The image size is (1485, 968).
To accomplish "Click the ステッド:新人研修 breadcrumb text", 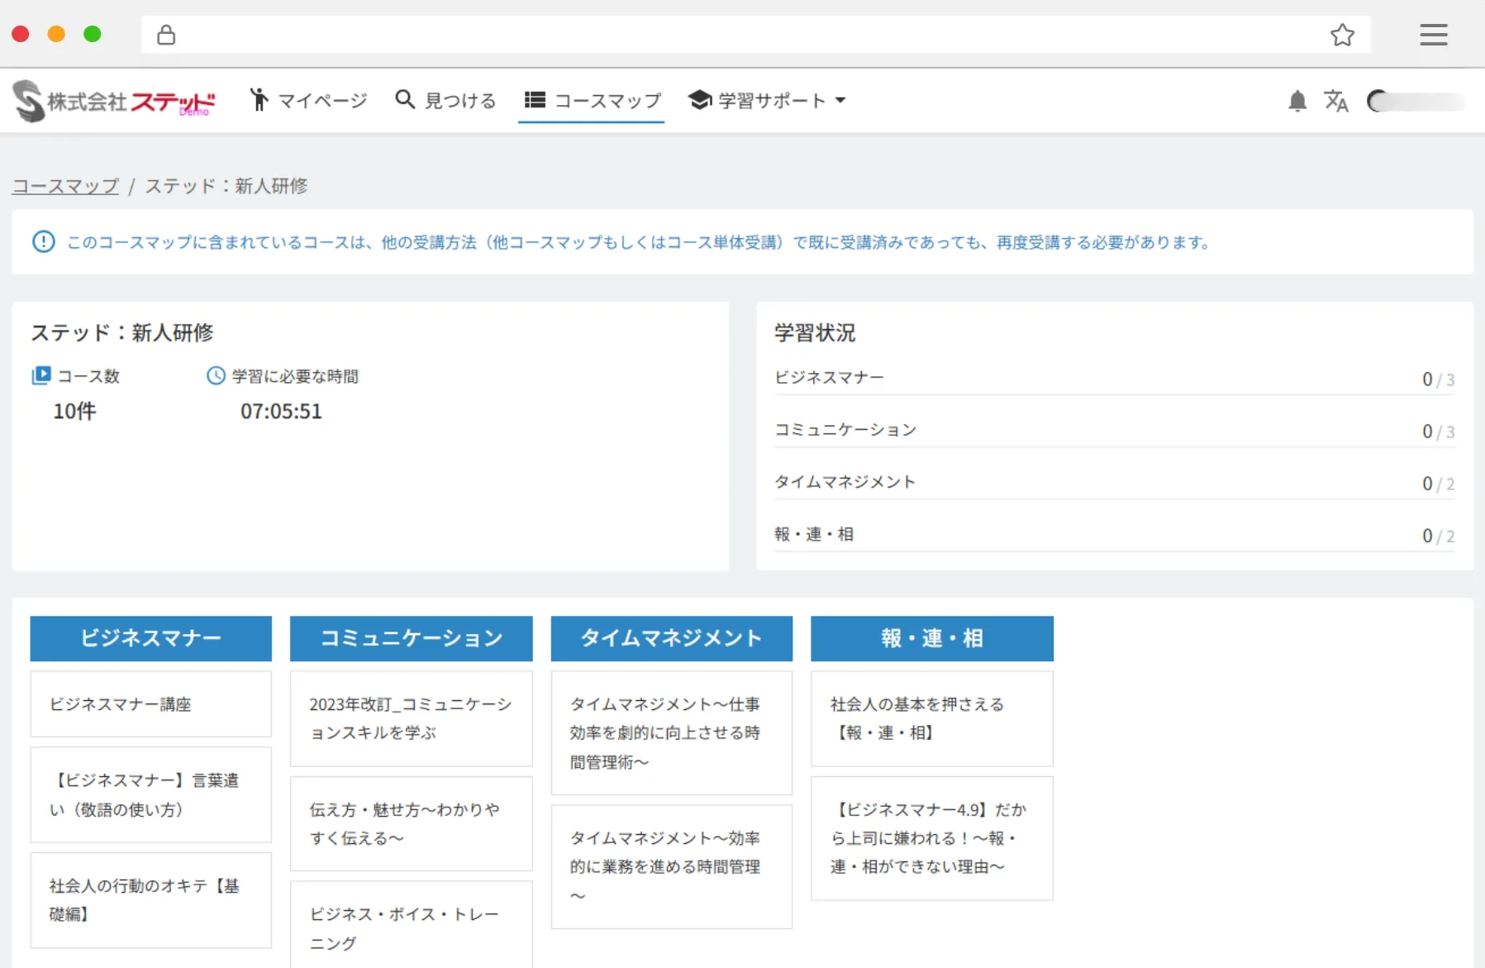I will click(226, 186).
